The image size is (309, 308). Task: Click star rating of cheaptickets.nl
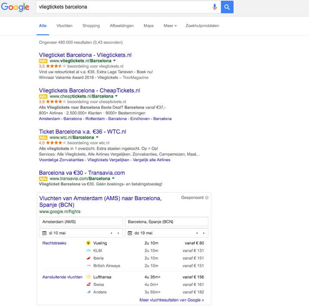pyautogui.click(x=56, y=102)
